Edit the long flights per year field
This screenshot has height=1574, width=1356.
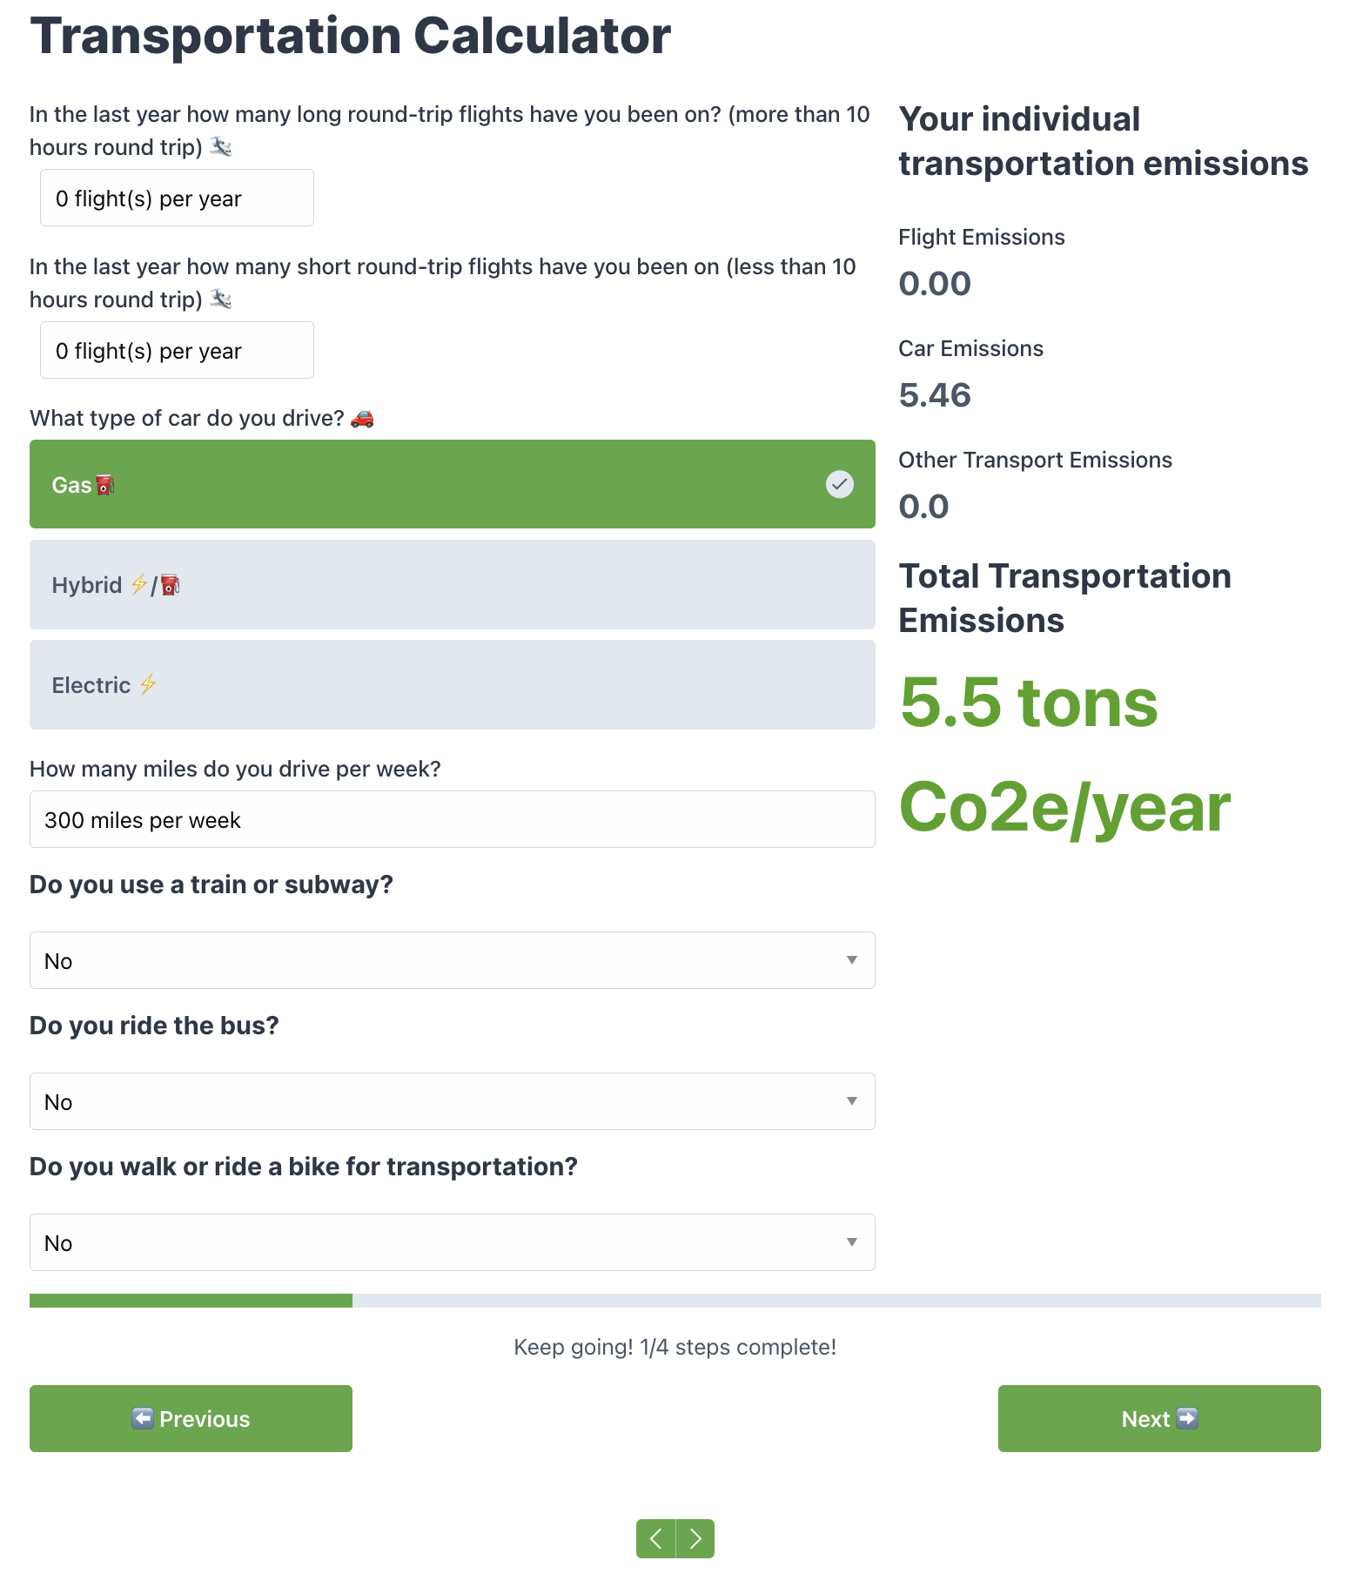click(x=177, y=198)
